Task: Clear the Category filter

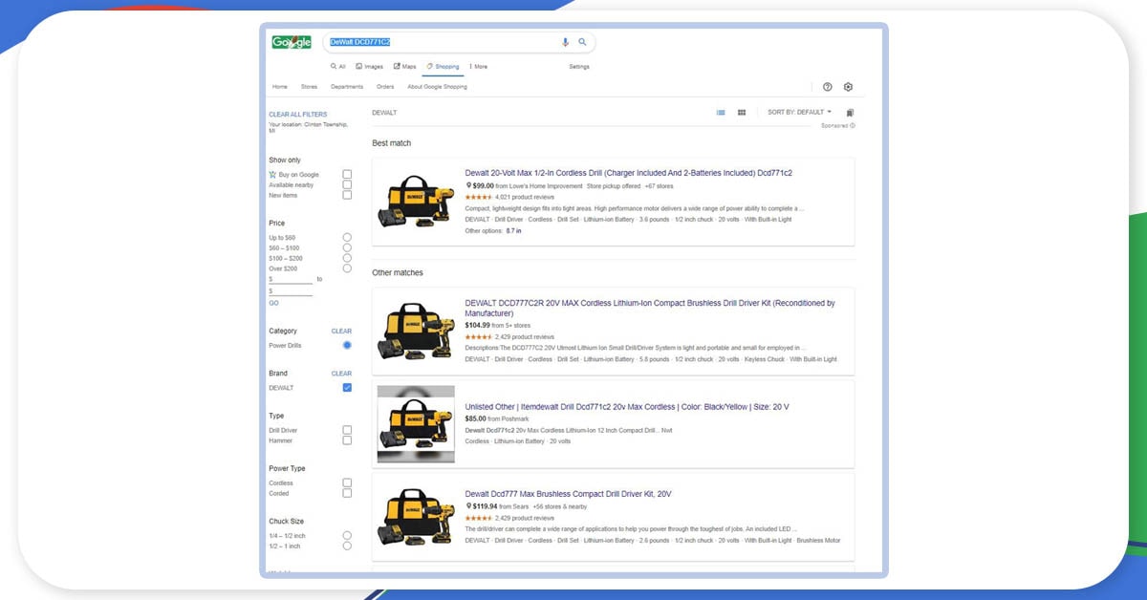Action: point(341,332)
